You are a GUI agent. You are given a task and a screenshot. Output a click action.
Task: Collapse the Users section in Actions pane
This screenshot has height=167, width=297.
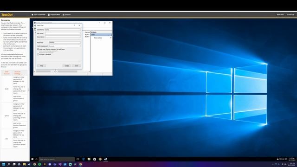[x=111, y=35]
